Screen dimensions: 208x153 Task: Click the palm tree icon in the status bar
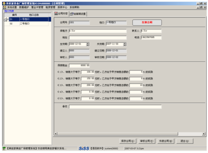coord(4,148)
